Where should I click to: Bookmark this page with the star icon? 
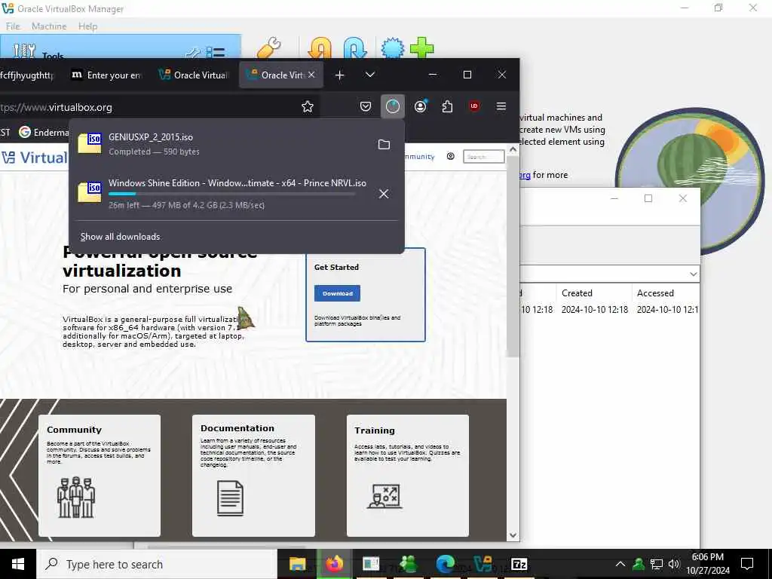click(x=308, y=106)
